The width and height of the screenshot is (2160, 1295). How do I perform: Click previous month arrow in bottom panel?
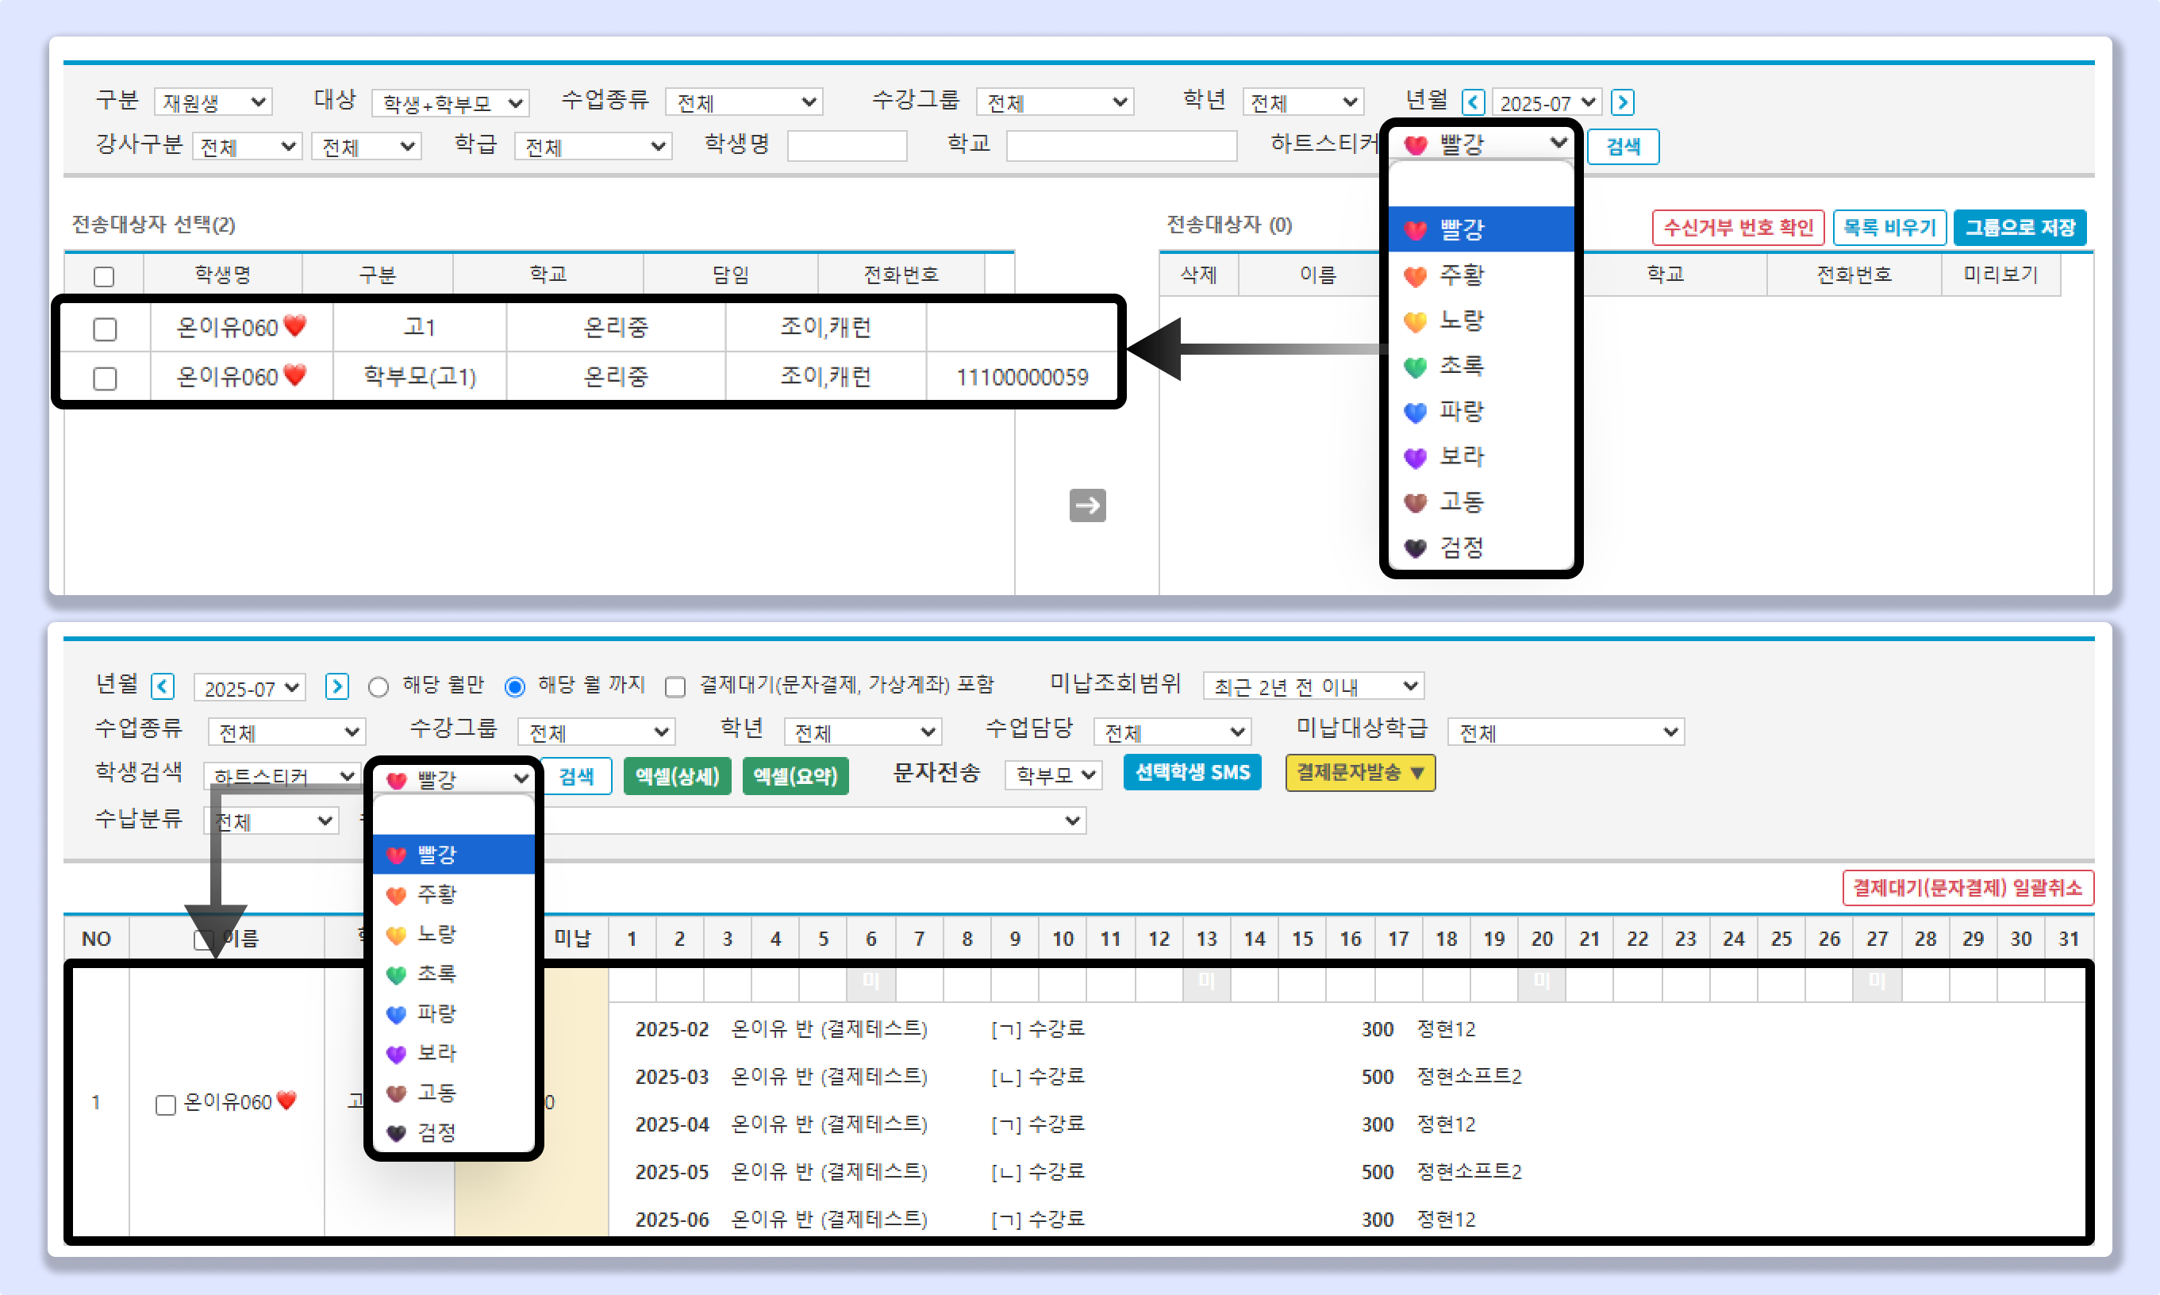click(163, 686)
